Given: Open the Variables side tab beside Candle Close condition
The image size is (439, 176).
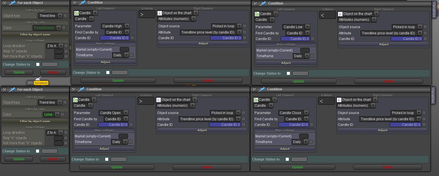Looking at the screenshot, I should pyautogui.click(x=433, y=95).
